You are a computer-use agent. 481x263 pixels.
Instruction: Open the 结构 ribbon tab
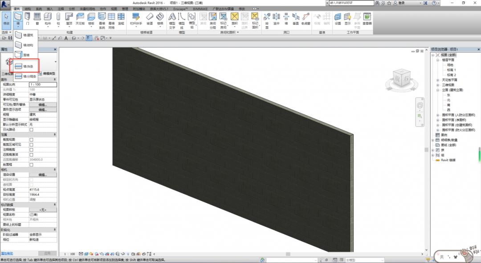pyautogui.click(x=28, y=9)
